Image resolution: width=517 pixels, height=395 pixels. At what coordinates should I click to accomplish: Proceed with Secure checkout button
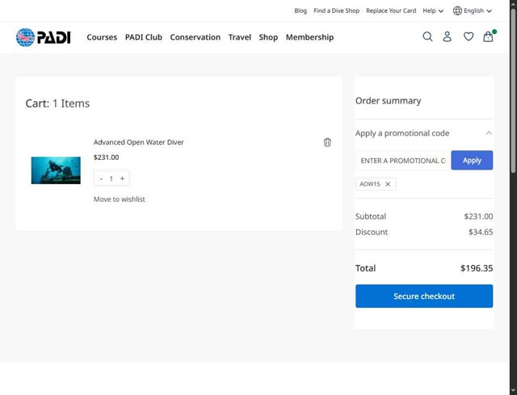(424, 296)
